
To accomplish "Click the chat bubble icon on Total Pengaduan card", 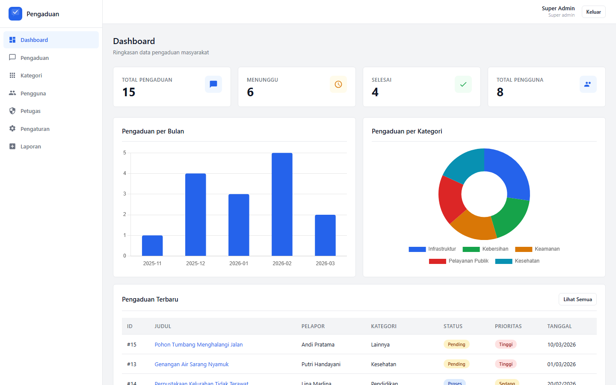I will 213,84.
